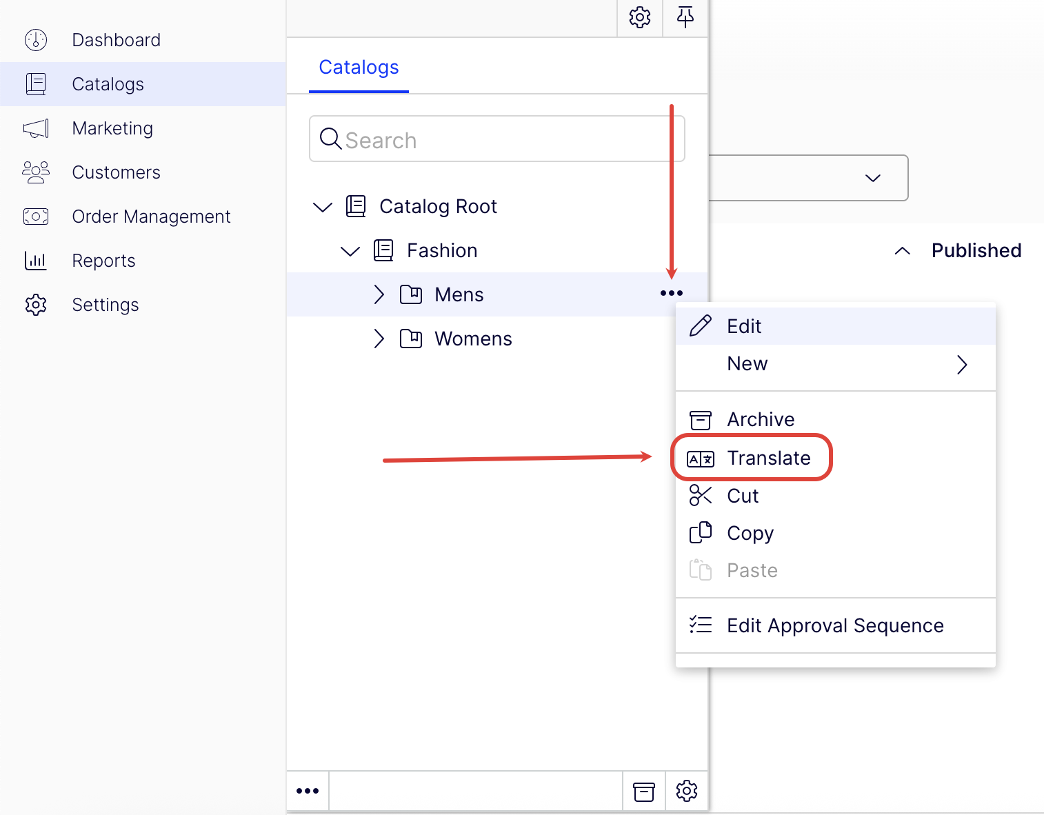This screenshot has width=1044, height=815.
Task: Click the three-dots menu beside Mens
Action: click(x=671, y=294)
